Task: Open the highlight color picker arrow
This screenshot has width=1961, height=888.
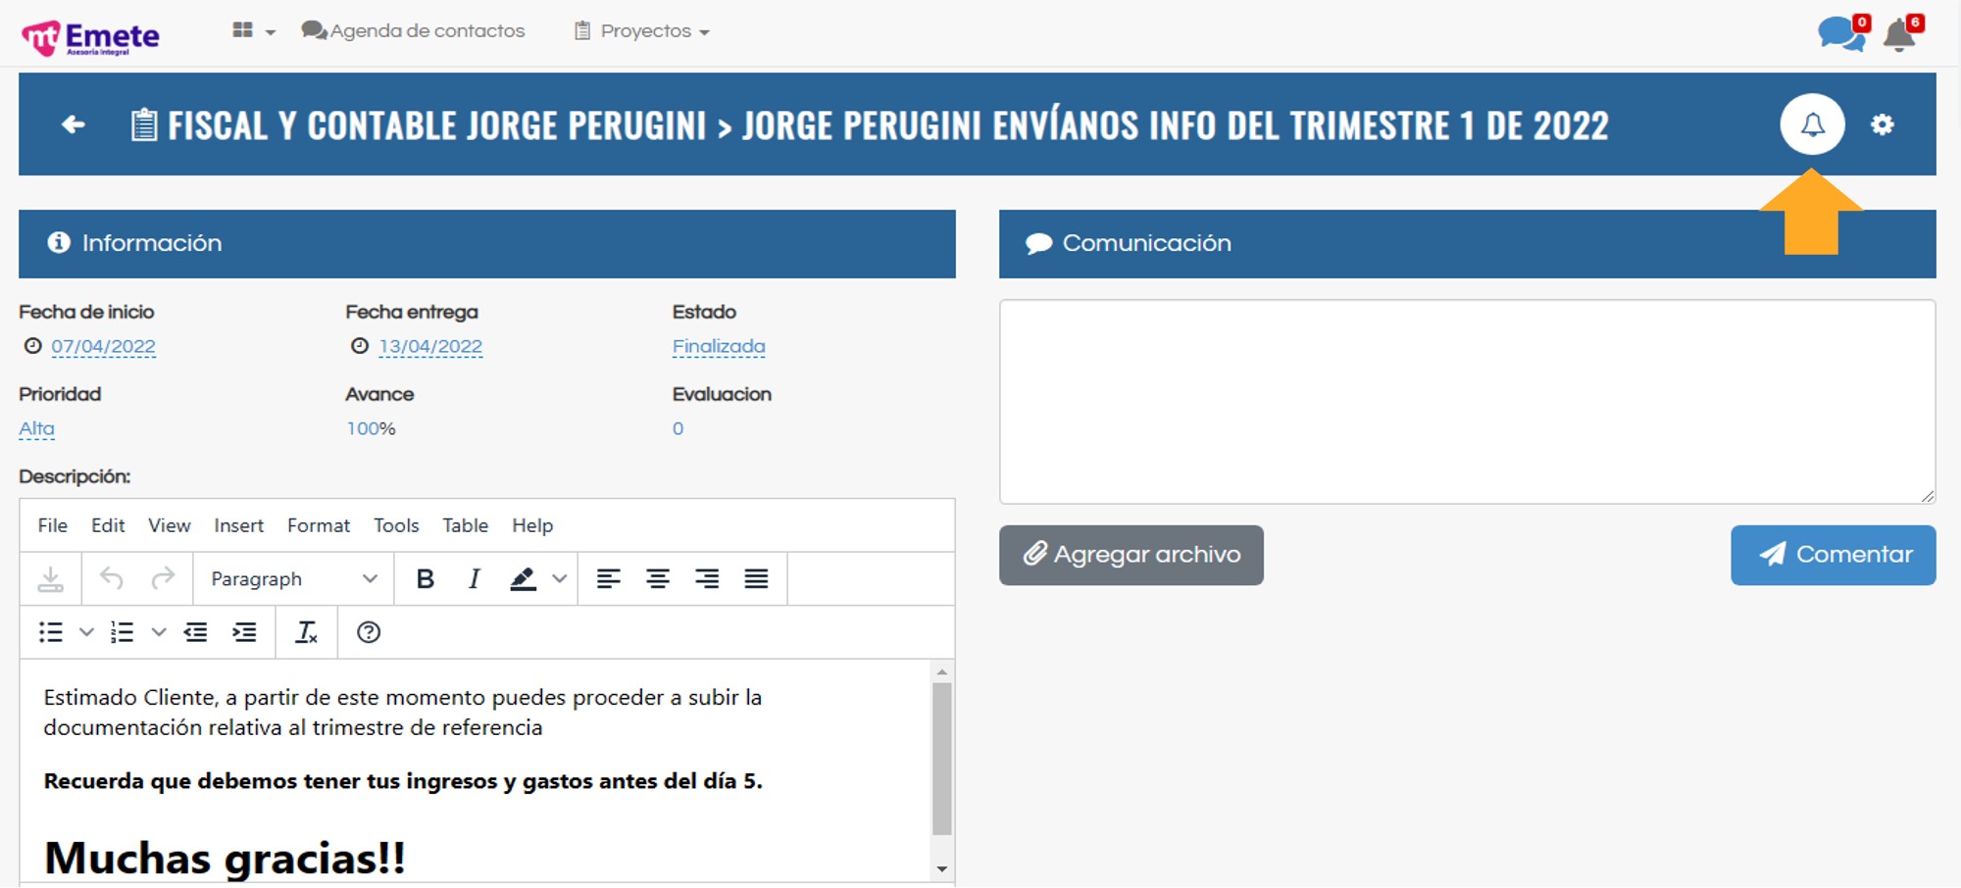Action: [x=560, y=579]
